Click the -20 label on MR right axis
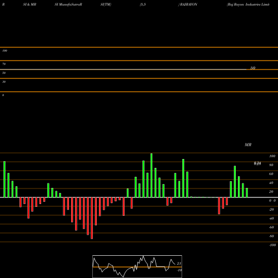Screen dimensions: 278x278 [271, 210]
